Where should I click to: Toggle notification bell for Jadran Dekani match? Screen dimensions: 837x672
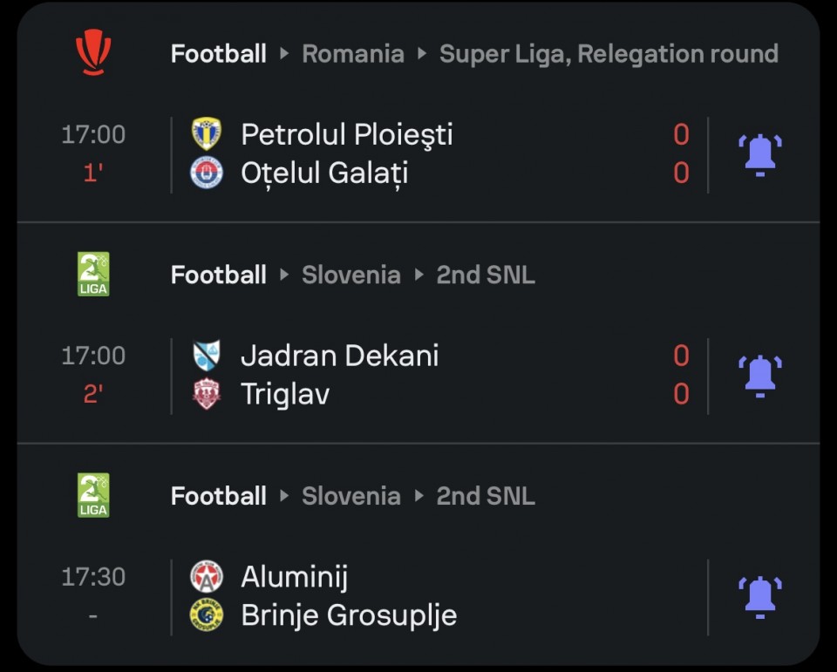pyautogui.click(x=760, y=377)
